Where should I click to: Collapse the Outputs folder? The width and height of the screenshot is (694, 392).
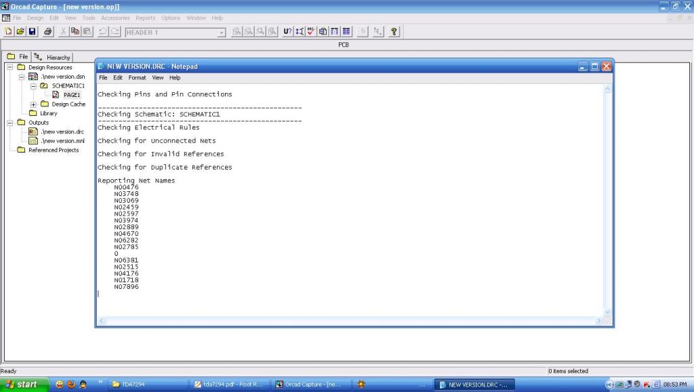coord(9,123)
